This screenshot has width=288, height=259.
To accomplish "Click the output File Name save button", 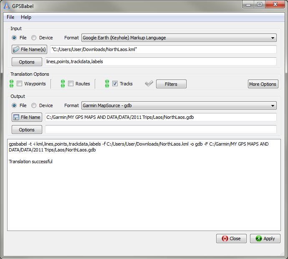I will click(x=27, y=117).
